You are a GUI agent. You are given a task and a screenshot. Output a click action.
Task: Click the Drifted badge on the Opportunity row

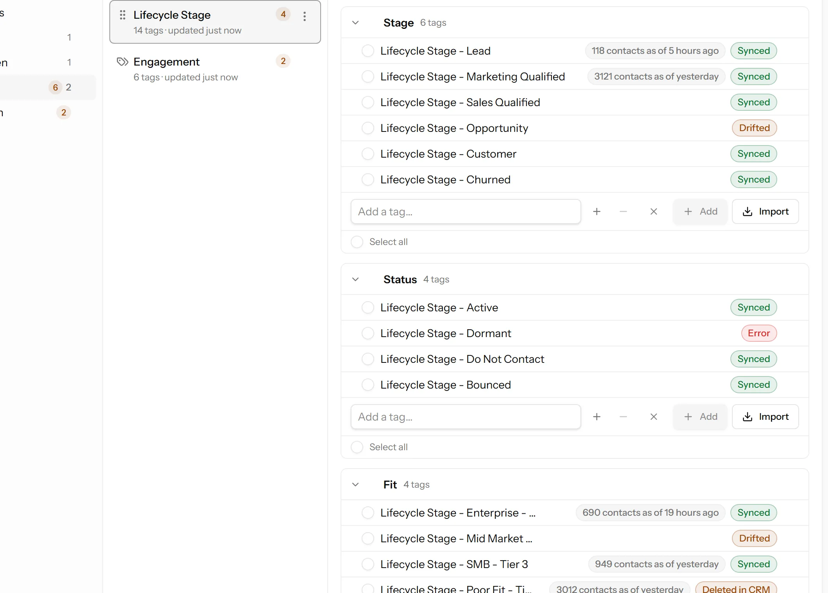[755, 128]
